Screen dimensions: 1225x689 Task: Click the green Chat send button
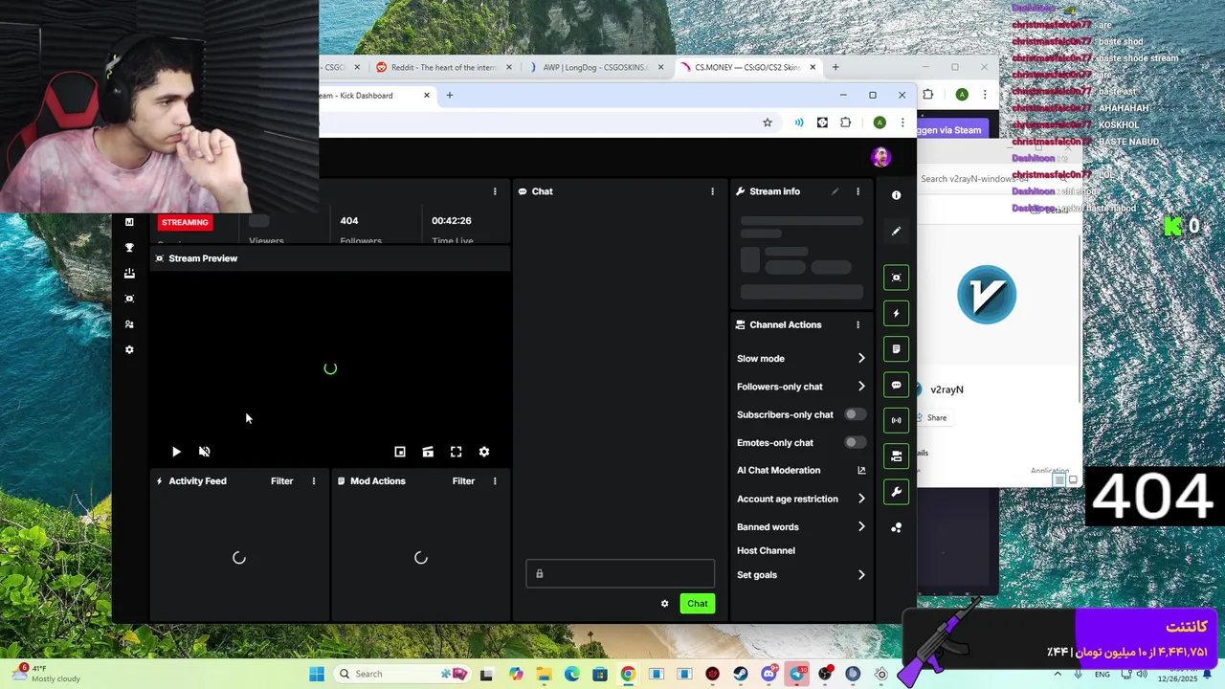point(697,604)
